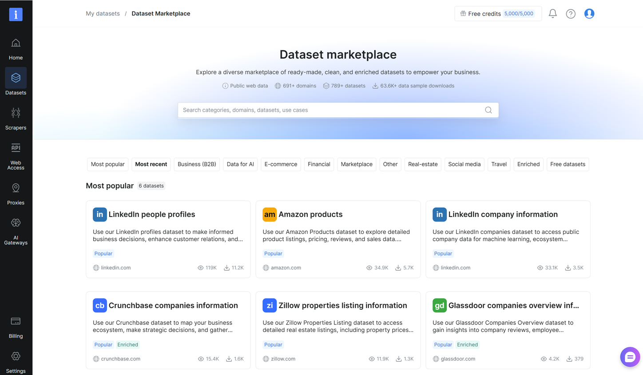Open Glassdoor companies overview dataset title
Viewport: 643px width, 375px height.
pyautogui.click(x=514, y=305)
